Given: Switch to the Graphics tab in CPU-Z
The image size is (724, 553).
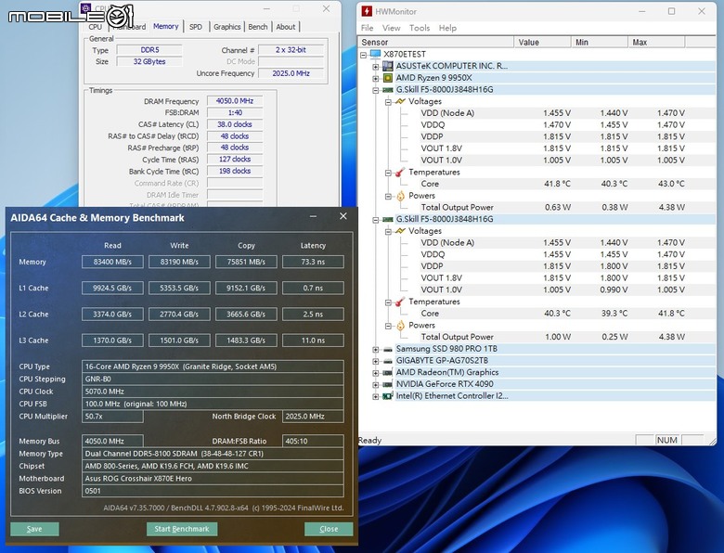Looking at the screenshot, I should coord(226,27).
